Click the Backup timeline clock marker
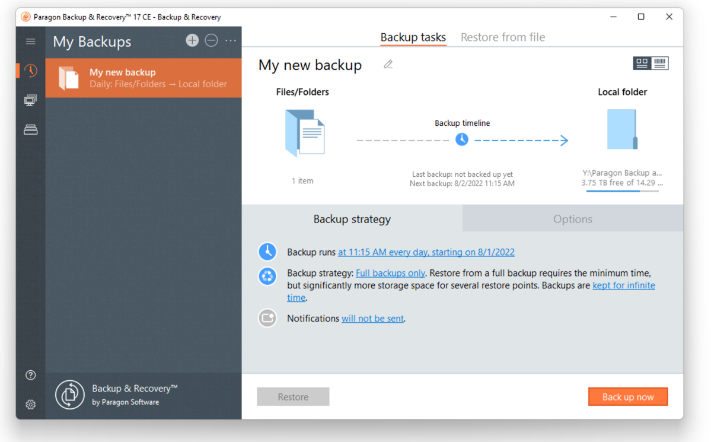The image size is (711, 442). click(x=461, y=139)
